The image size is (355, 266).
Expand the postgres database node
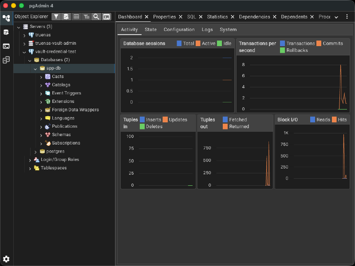pos(35,152)
